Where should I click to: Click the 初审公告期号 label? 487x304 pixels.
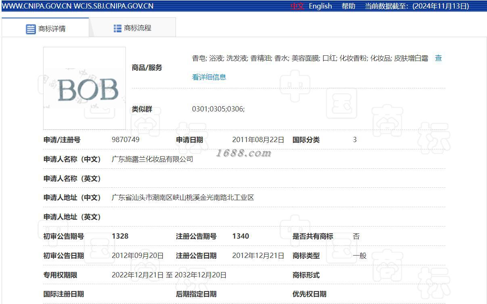[x=64, y=236]
